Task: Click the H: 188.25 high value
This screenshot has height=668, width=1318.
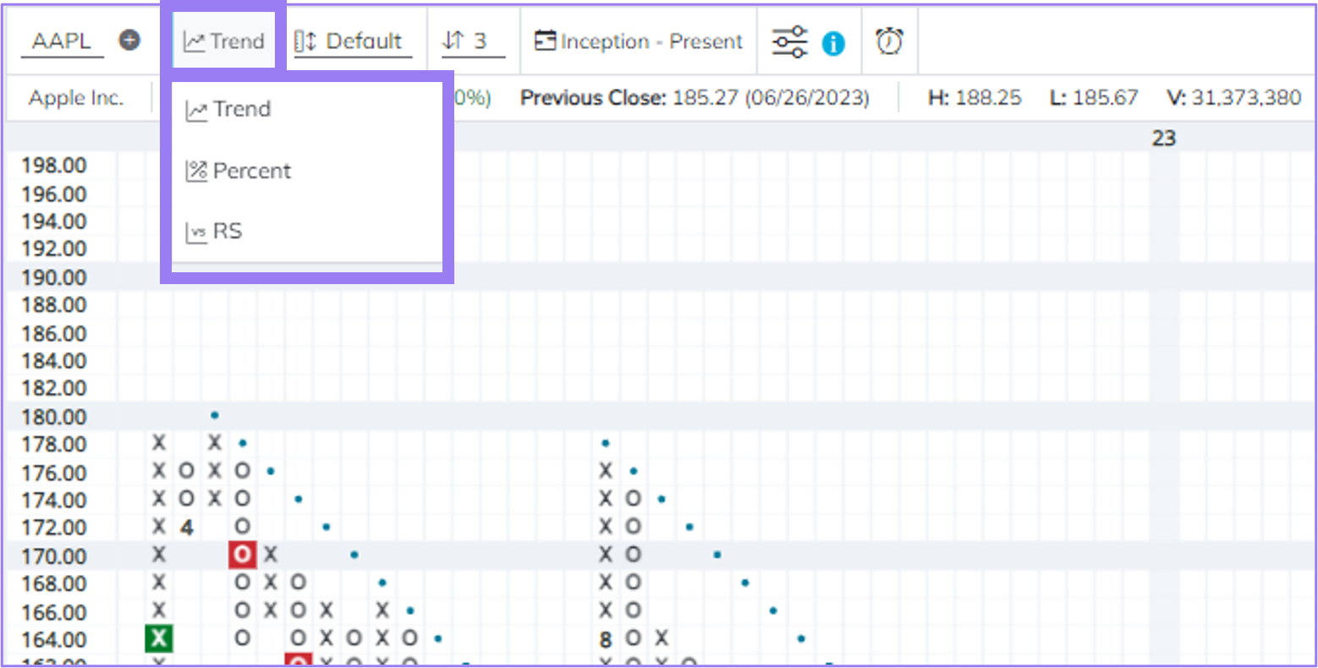Action: [x=975, y=98]
